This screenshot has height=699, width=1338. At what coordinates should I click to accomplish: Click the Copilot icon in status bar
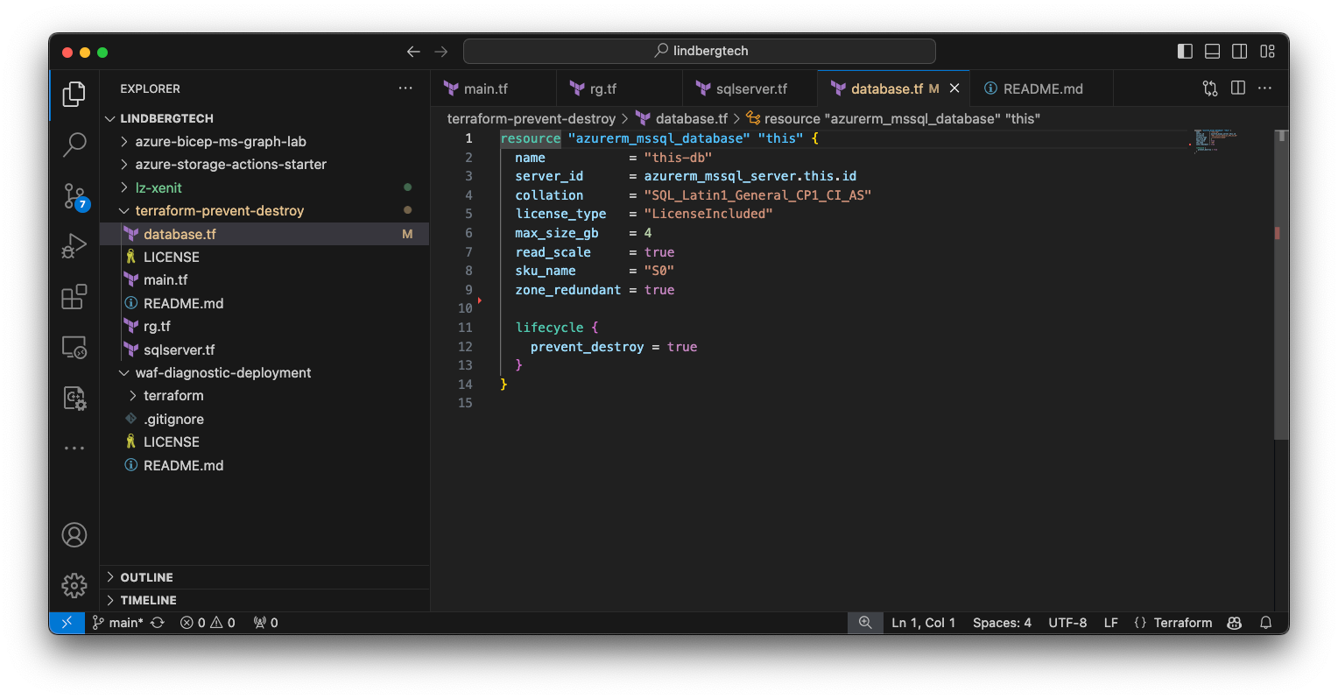tap(1234, 623)
